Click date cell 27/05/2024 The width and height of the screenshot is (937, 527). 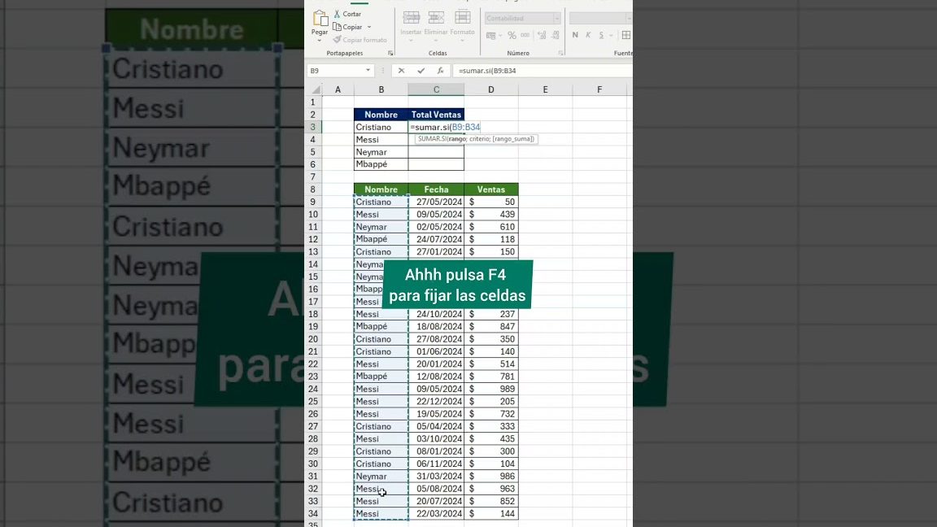436,202
